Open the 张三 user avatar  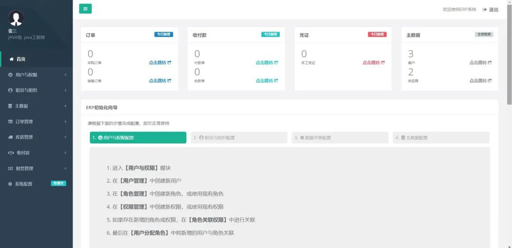tap(16, 18)
